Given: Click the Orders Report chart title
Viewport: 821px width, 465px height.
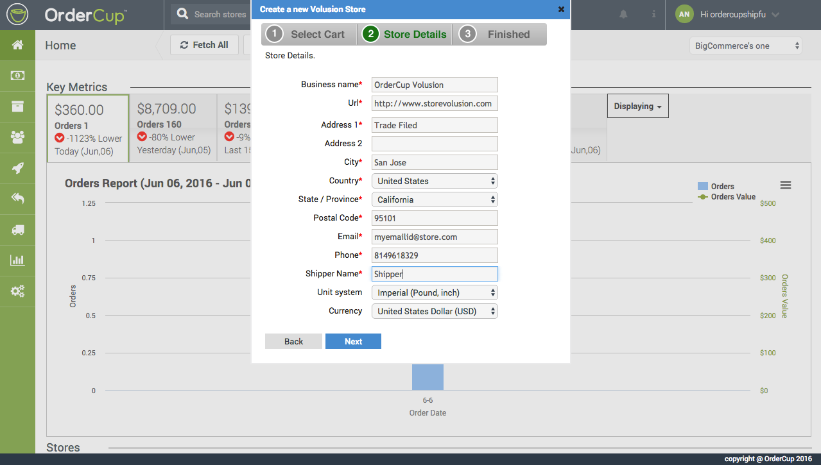Looking at the screenshot, I should [x=157, y=183].
